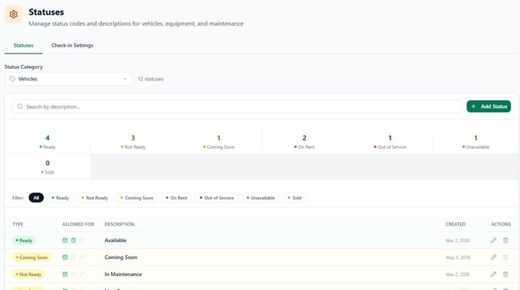Click the Not Ready badge in In Maintenance row
520x290 pixels.
(29, 274)
